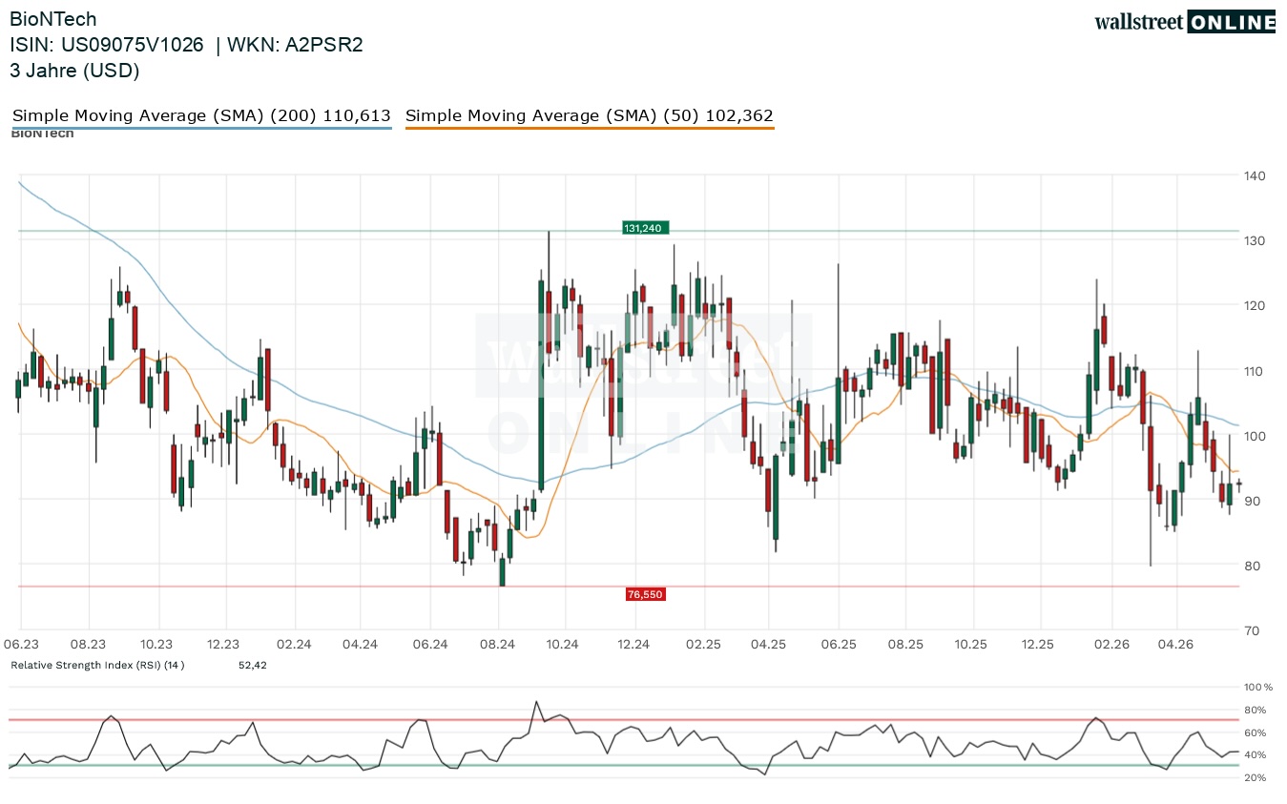Image resolution: width=1287 pixels, height=804 pixels.
Task: Click the 08.23 date axis label
Action: (87, 645)
